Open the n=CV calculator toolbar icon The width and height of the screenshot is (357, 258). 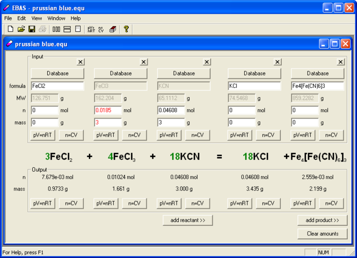click(101, 29)
